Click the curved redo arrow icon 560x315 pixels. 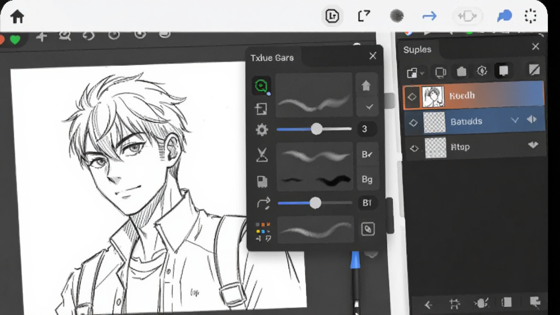coord(263,203)
